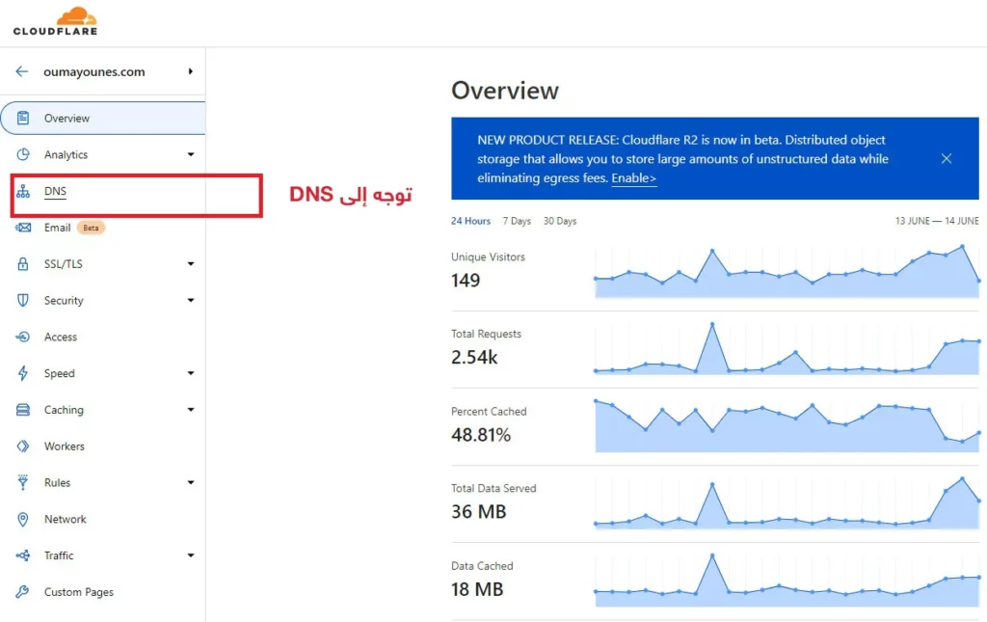Click the Traffic routing icon
This screenshot has height=622, width=987.
23,555
